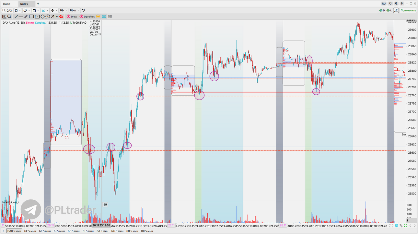Add a new workspace tab with plus
The image size is (418, 234).
point(38,4)
